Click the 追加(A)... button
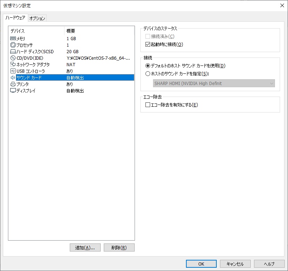The width and height of the screenshot is (288, 271). [x=85, y=247]
